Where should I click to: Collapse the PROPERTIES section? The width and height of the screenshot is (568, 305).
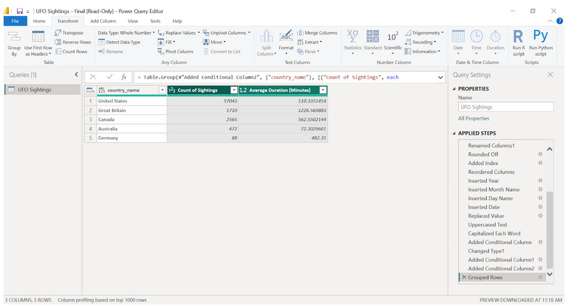(x=454, y=89)
